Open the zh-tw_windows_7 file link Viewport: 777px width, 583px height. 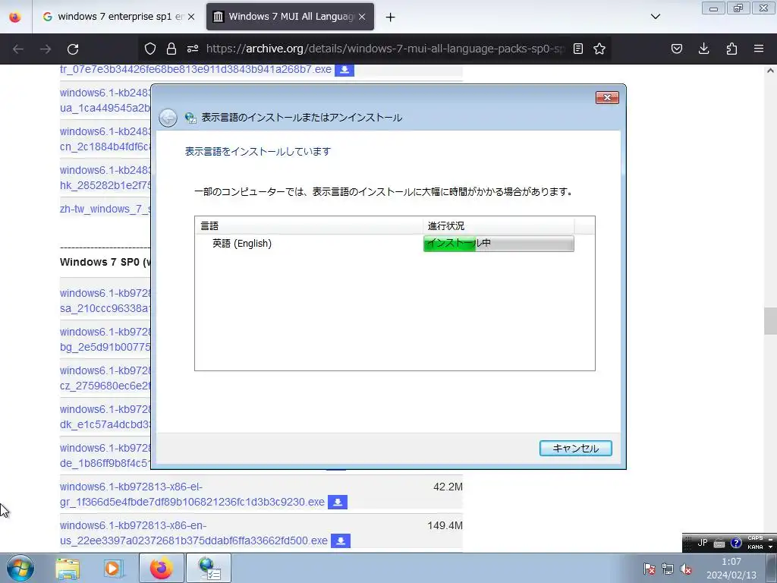(x=105, y=209)
